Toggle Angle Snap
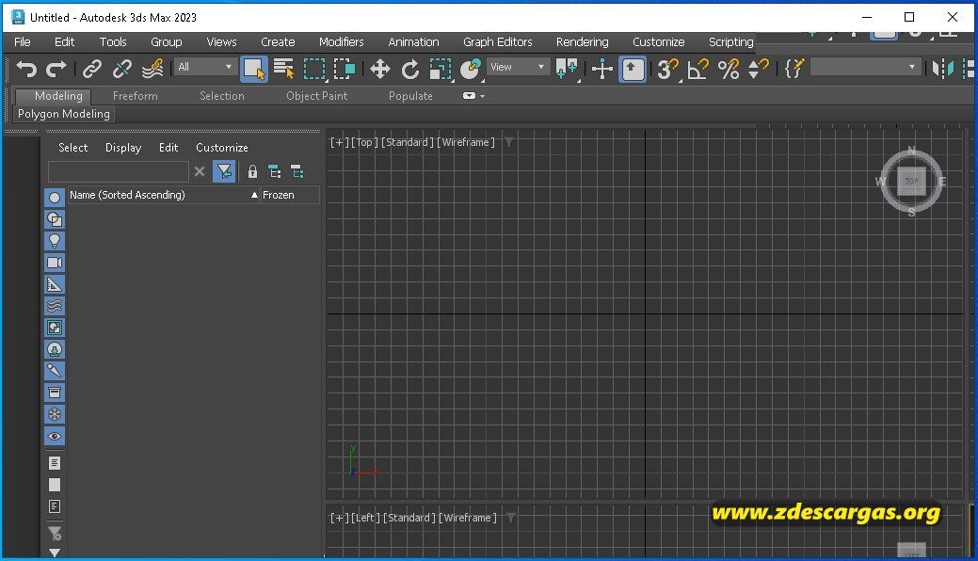Viewport: 978px width, 561px height. pos(697,69)
